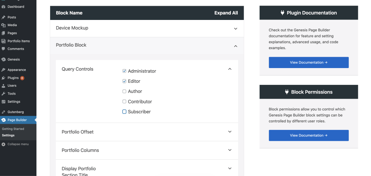The height and width of the screenshot is (176, 371).
Task: Click the Collapse menu arrow icon
Action: (3, 144)
